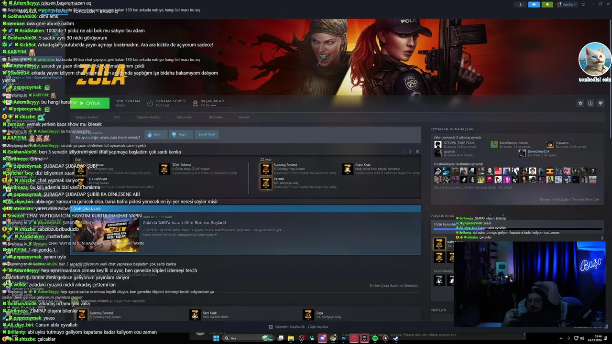Open File Explorer from taskbar
This screenshot has width=612, height=344.
(291, 338)
